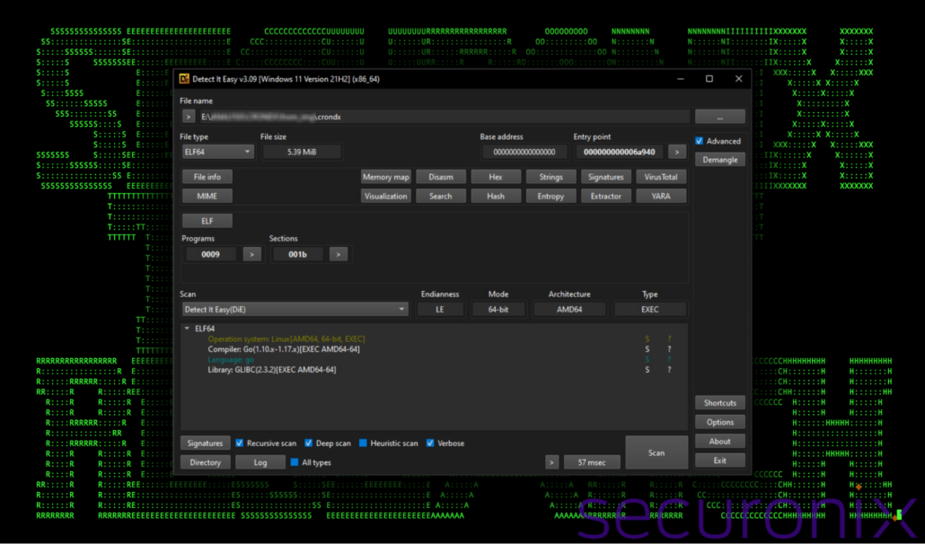Click top Signatures button near VirusTotal
Image resolution: width=925 pixels, height=544 pixels.
pyautogui.click(x=606, y=177)
